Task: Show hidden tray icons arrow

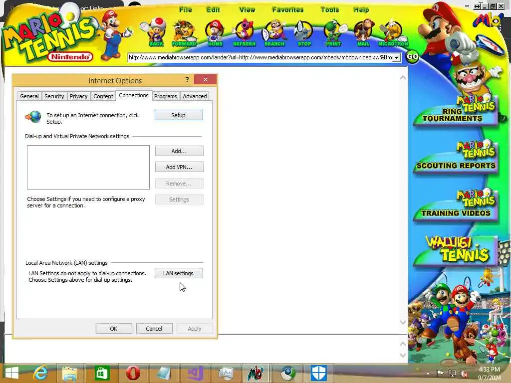Action: coord(428,374)
